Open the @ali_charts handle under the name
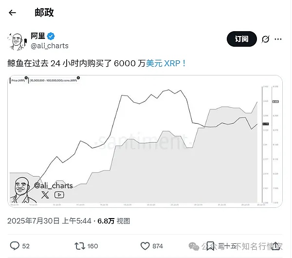This screenshot has width=292, height=258. tap(50, 46)
